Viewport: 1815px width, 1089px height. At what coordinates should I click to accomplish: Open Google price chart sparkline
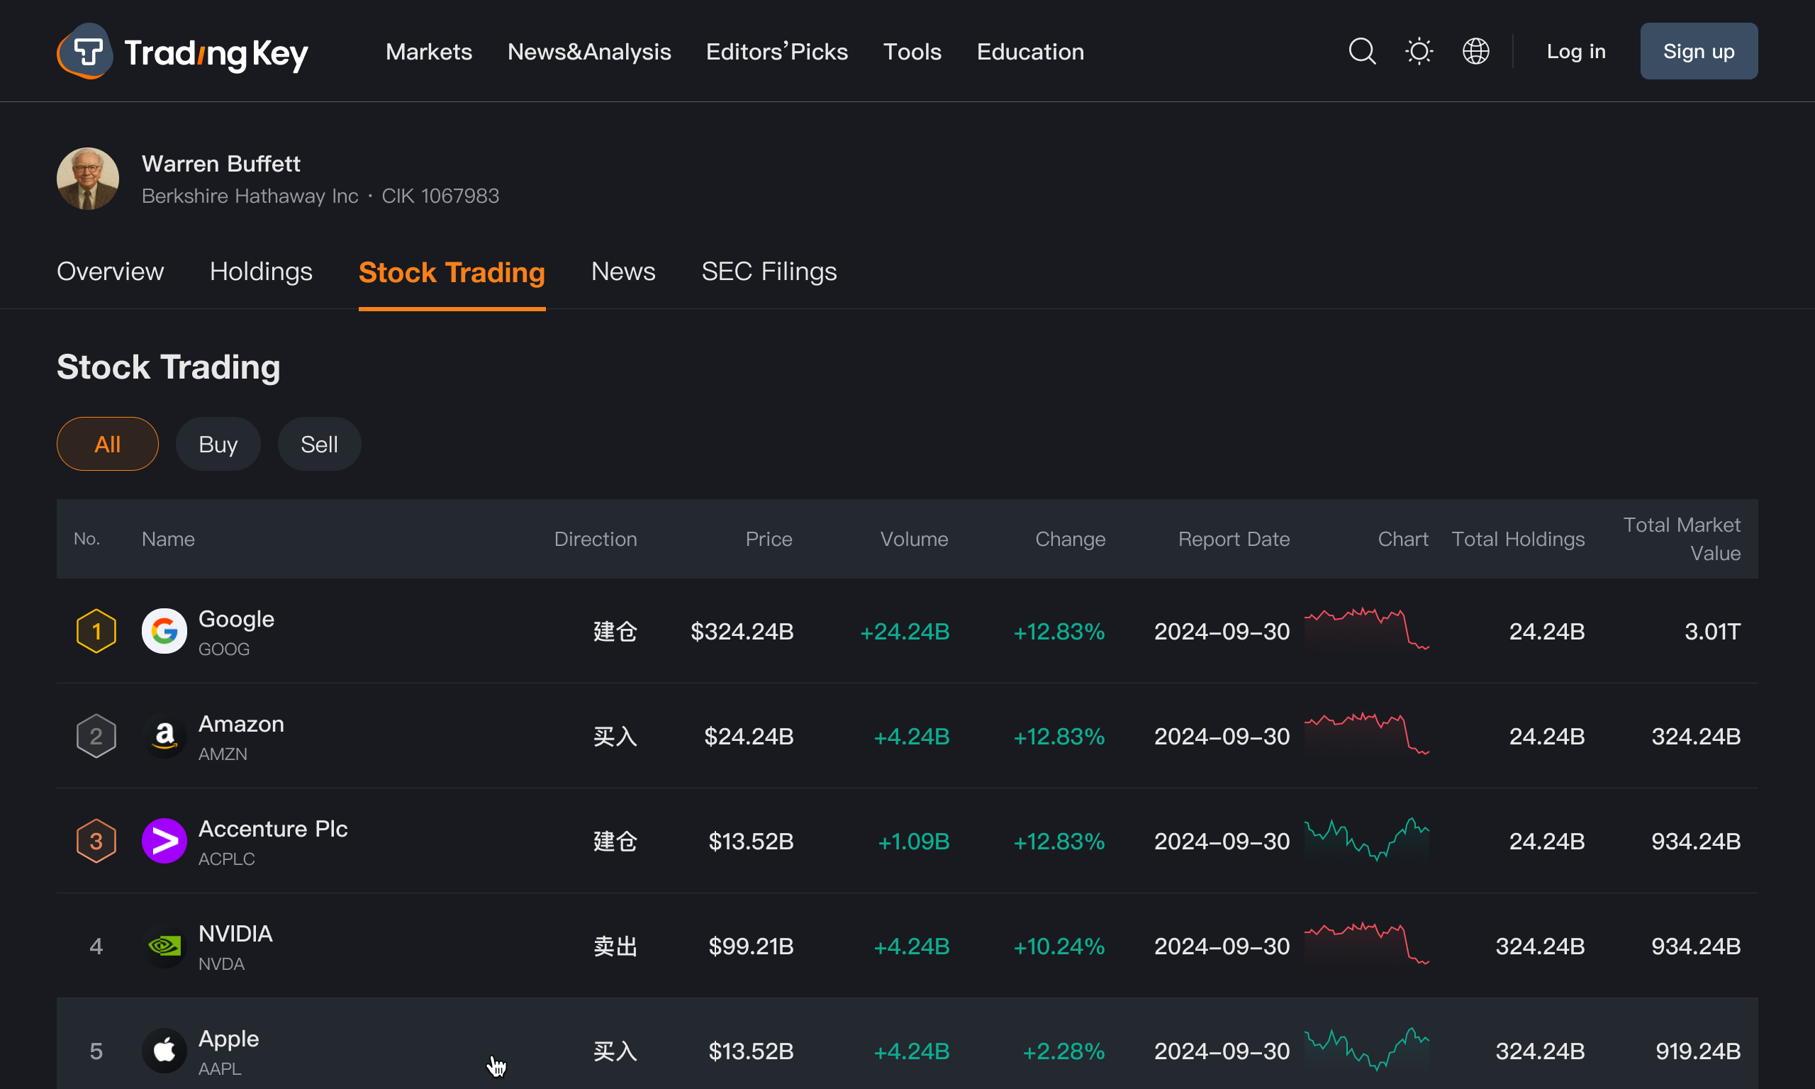click(1367, 630)
